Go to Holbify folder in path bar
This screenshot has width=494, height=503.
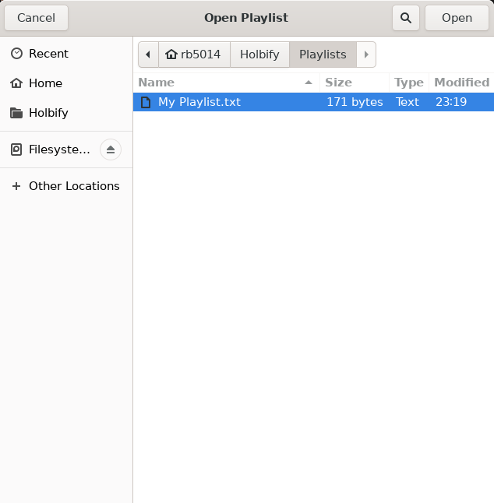(259, 55)
